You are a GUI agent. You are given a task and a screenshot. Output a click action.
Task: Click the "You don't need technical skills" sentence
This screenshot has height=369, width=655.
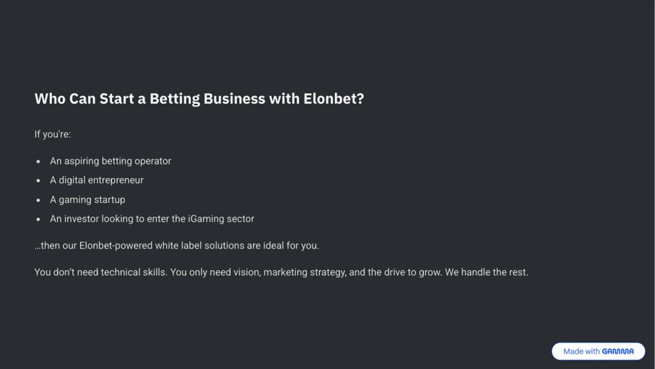point(101,272)
